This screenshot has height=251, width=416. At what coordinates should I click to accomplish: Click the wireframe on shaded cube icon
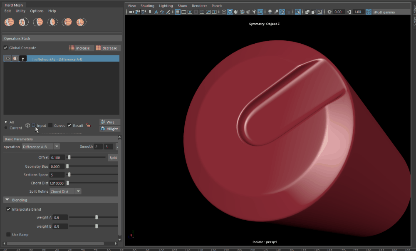[242, 12]
